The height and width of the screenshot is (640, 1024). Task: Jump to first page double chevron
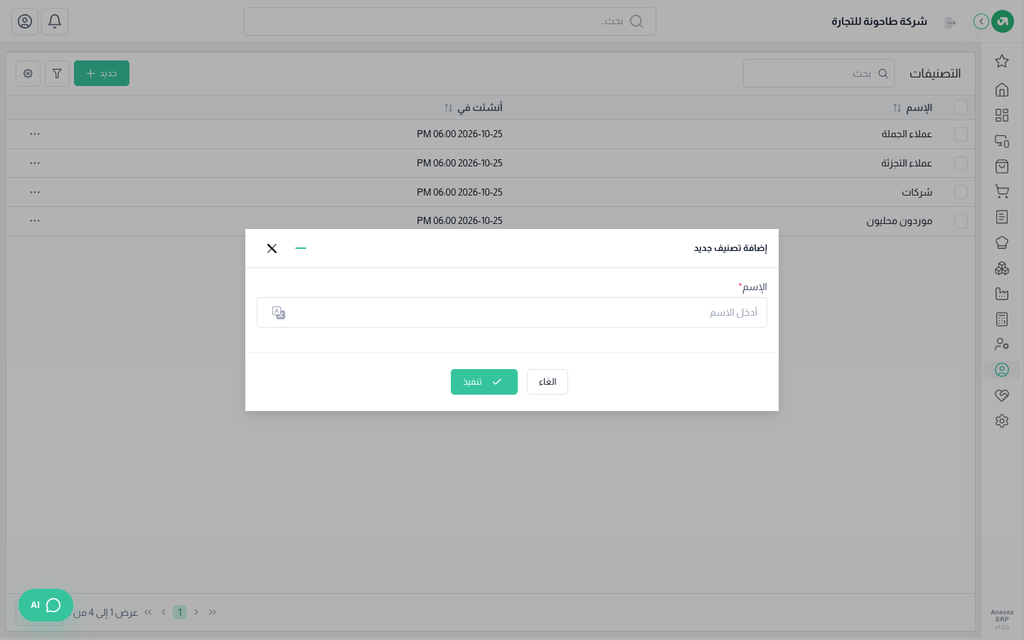(213, 612)
